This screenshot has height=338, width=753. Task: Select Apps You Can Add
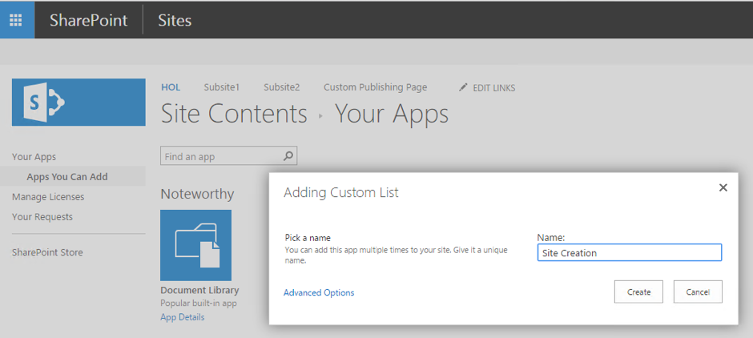67,177
